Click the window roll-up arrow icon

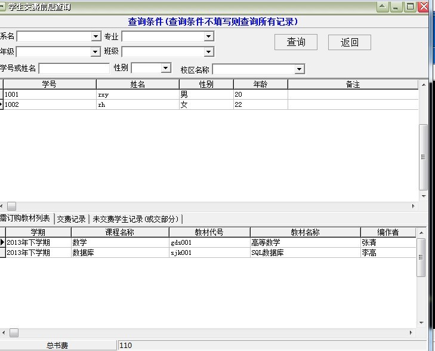click(382, 7)
